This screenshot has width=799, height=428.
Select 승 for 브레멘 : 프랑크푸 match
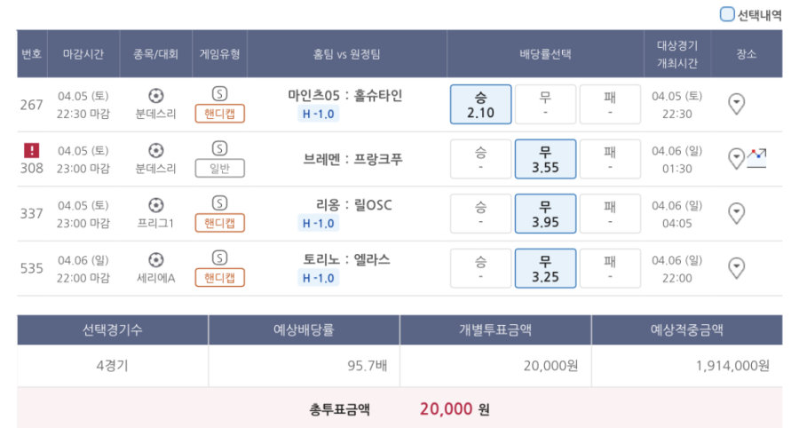pos(480,159)
